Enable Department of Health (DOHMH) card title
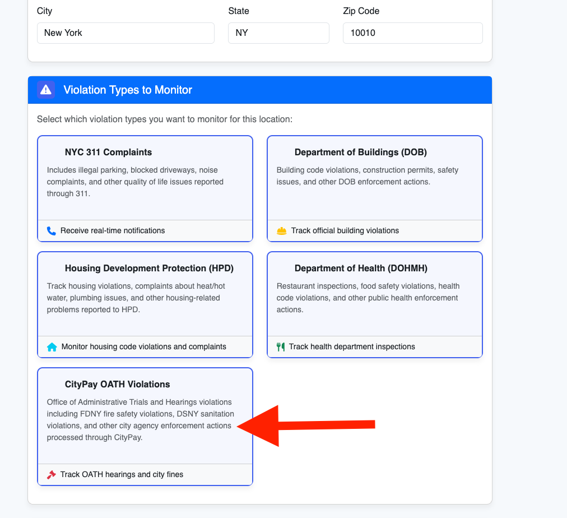Viewport: 567px width, 518px height. (361, 268)
